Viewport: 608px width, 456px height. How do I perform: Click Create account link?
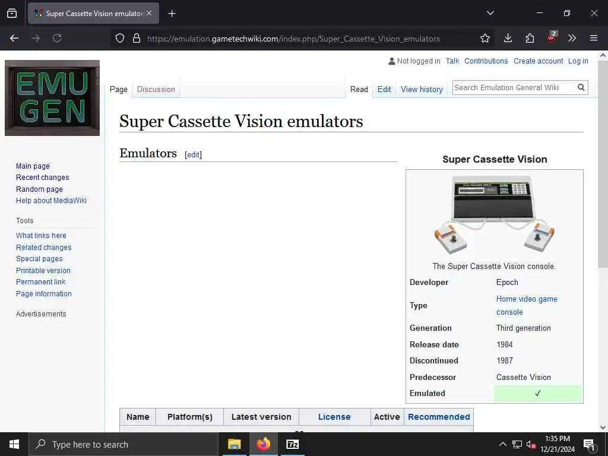[x=538, y=61]
